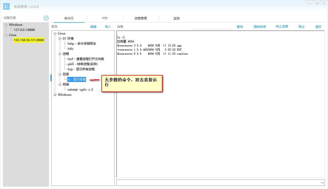Click the Linux root label in command tree

[61, 33]
